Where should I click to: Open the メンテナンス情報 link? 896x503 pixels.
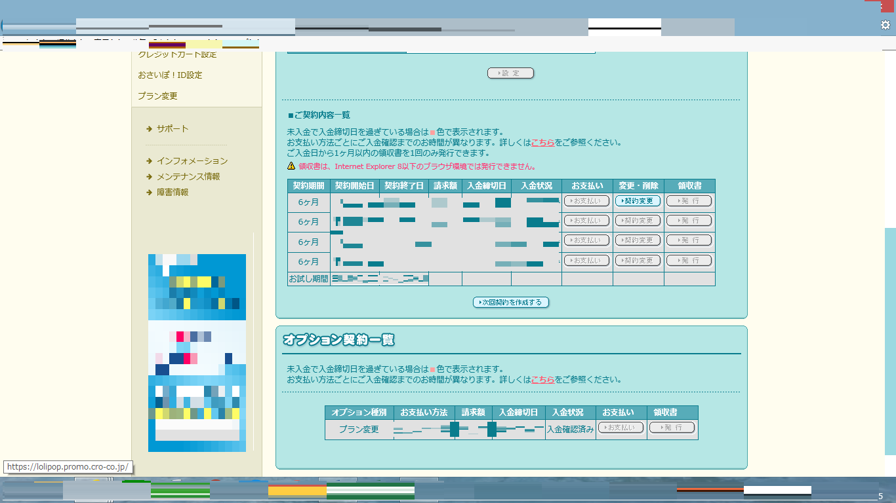[x=188, y=177]
